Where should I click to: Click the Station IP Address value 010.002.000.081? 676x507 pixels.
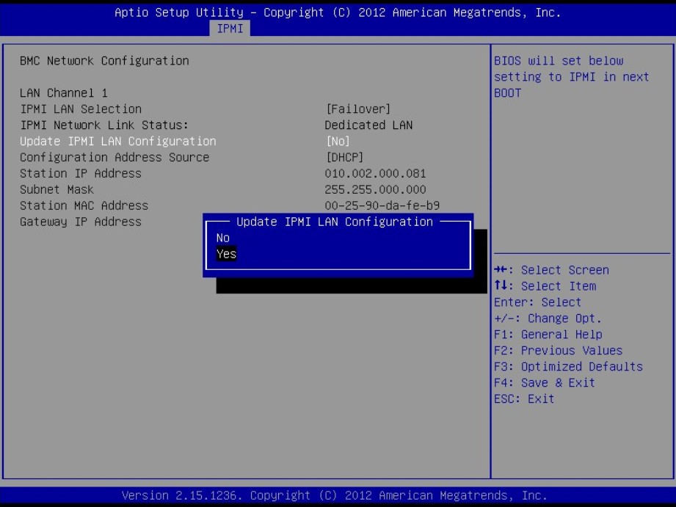click(x=375, y=173)
